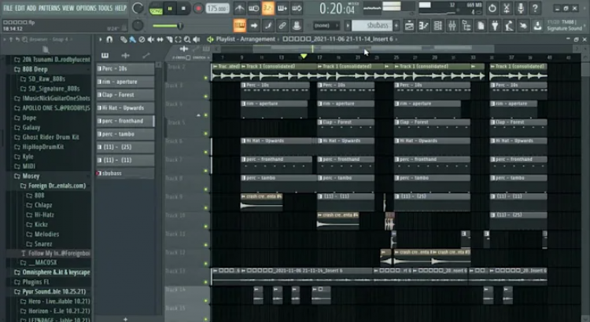Screen dimensions: 590x322
Task: Toggle typing keyboard to piano icon
Action: (240, 26)
